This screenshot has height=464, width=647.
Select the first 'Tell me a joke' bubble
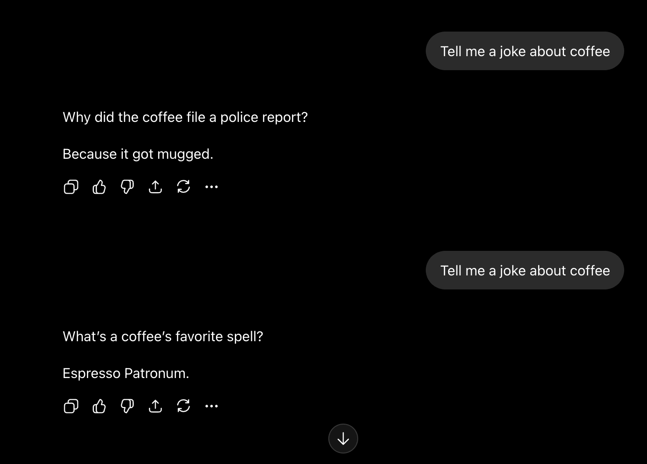tap(525, 51)
